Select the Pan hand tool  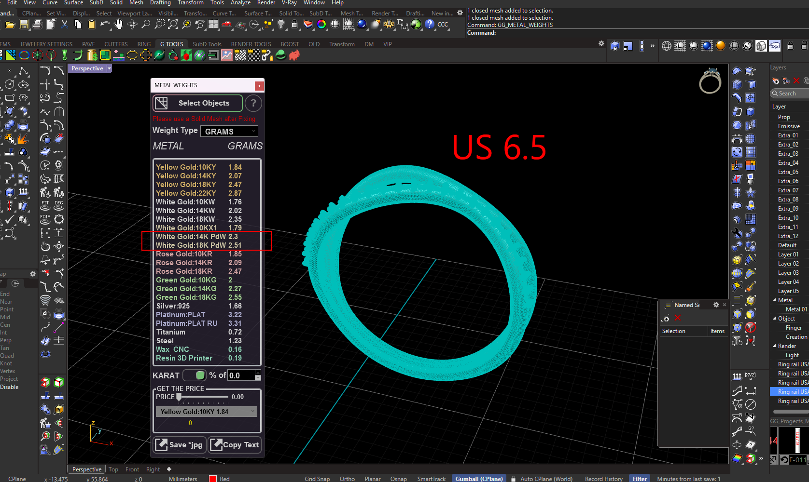tap(118, 24)
